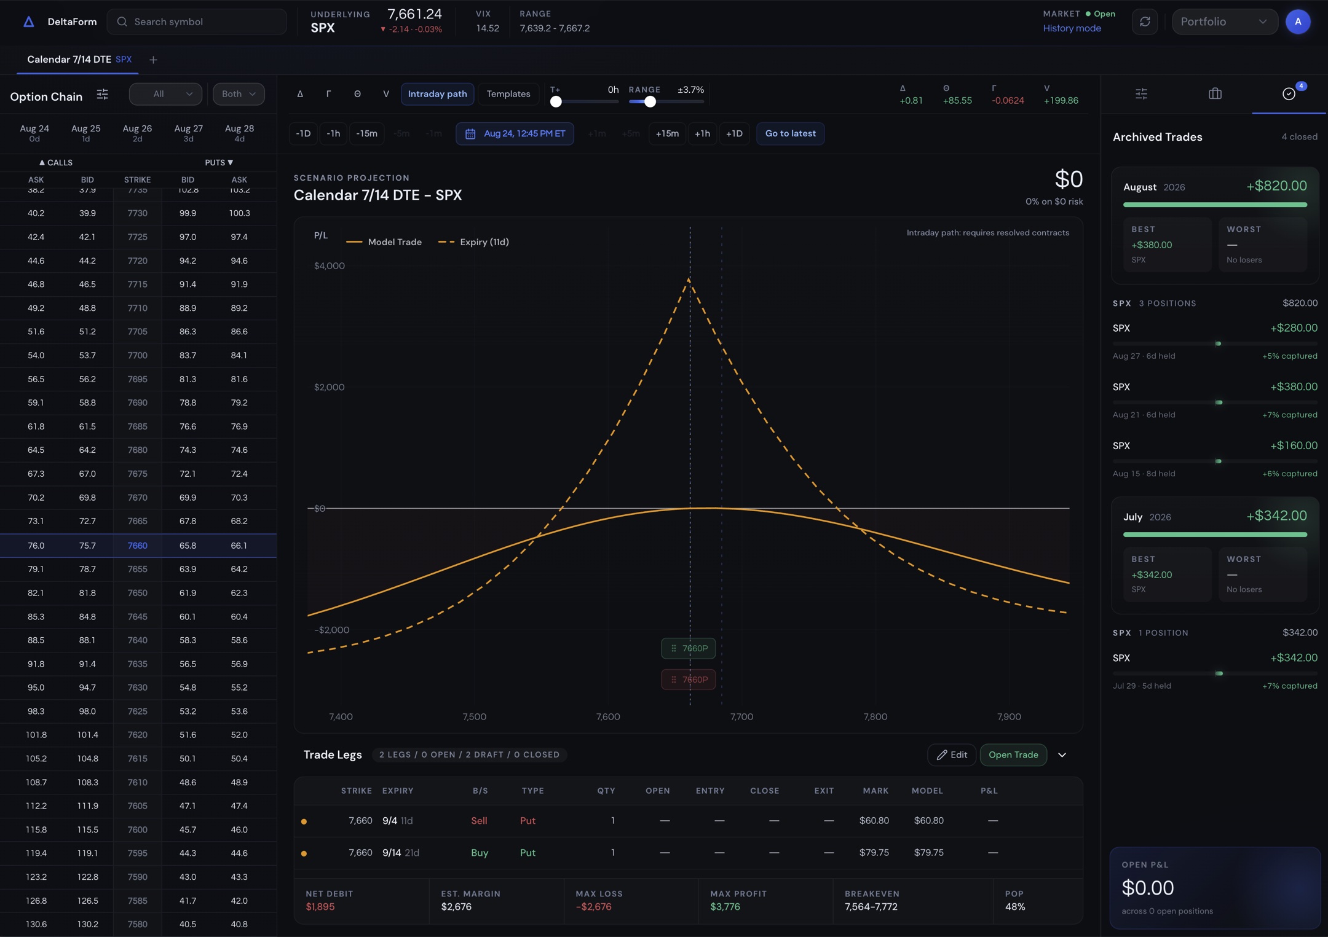Screen dimensions: 1328x937
Task: Click drag handle on red 7660P marker
Action: [x=674, y=680]
